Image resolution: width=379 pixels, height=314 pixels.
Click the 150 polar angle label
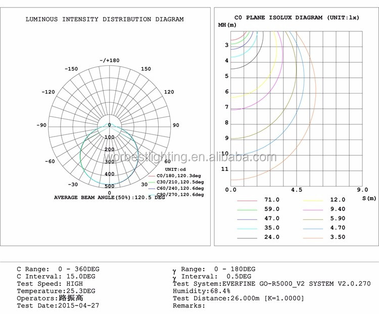tap(146, 69)
